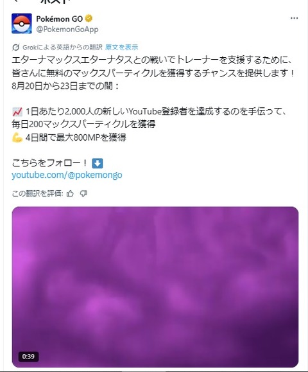Go back using the top-left arrow

point(15,1)
